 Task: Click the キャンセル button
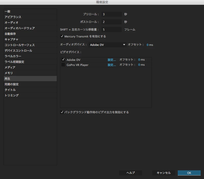tap(164, 173)
